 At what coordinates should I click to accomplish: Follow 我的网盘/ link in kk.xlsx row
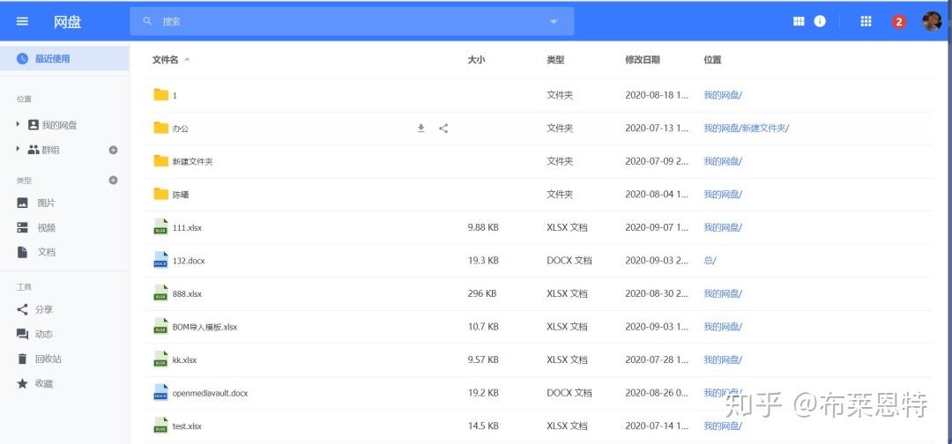point(723,359)
